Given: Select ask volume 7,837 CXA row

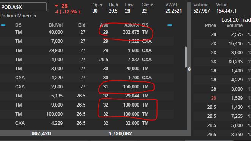Looking at the screenshot, I should pos(134,60).
